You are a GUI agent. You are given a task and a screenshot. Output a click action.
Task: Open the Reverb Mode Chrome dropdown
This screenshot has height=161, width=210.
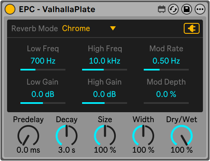[89, 28]
